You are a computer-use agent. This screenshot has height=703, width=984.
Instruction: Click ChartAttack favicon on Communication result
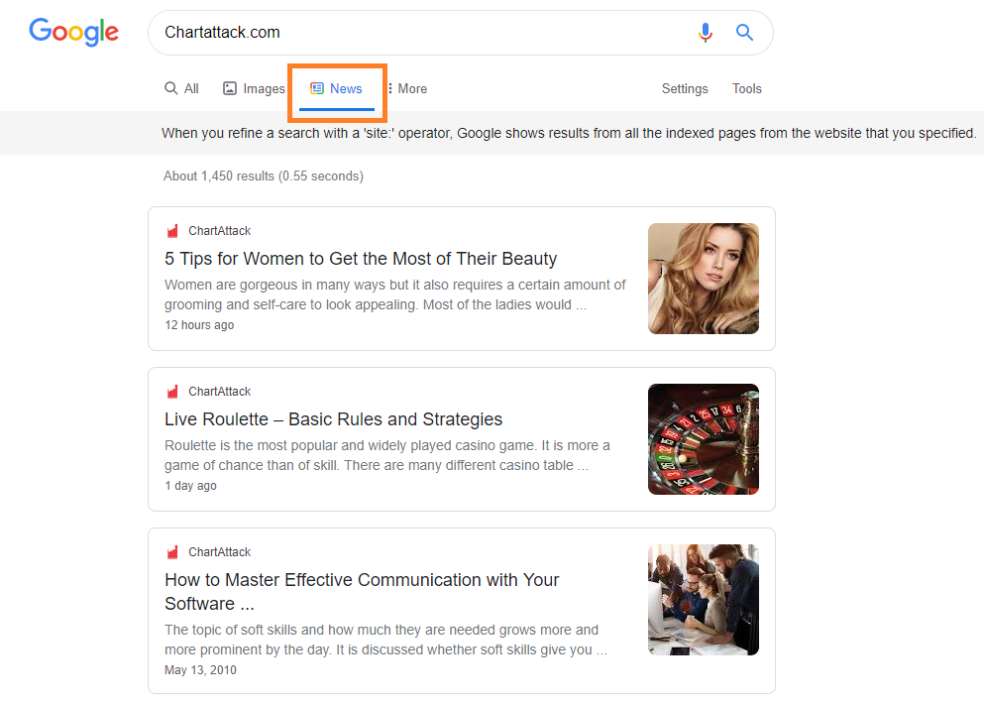click(x=172, y=552)
